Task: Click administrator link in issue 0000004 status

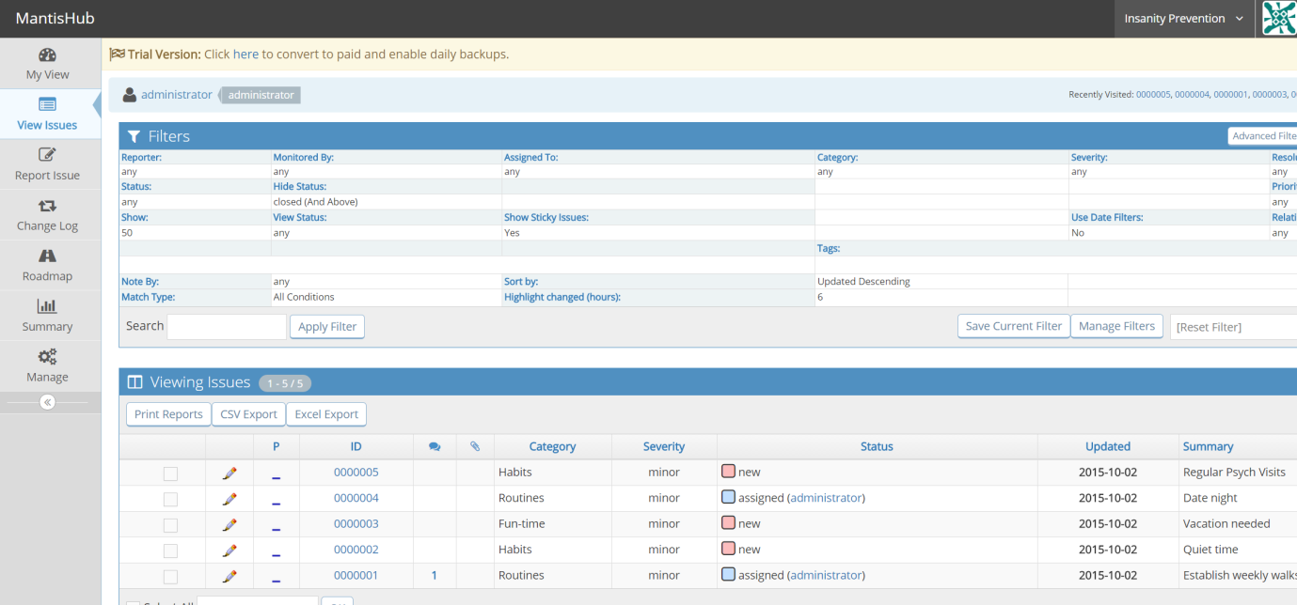Action: pyautogui.click(x=826, y=498)
